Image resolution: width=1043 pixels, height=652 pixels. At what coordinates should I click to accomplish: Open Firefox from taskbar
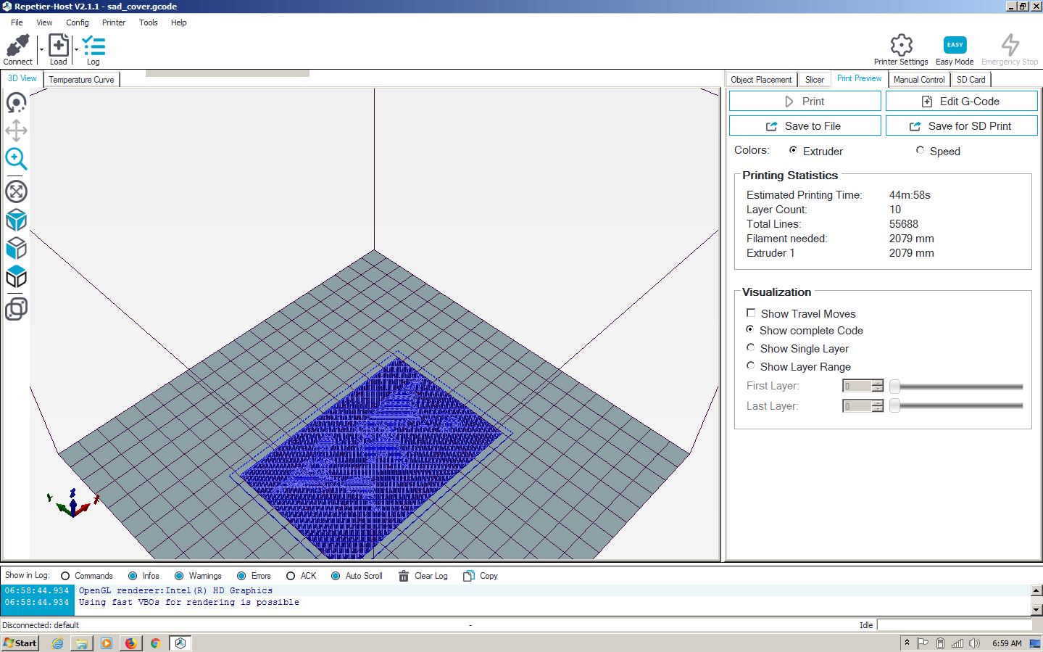click(x=130, y=643)
